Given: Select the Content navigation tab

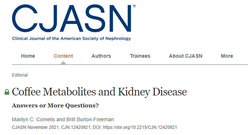Looking at the screenshot, I should coord(63,56).
